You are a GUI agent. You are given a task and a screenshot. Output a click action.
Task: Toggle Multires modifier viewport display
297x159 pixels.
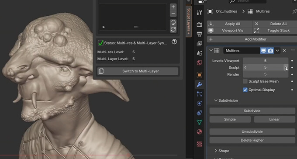(263, 51)
